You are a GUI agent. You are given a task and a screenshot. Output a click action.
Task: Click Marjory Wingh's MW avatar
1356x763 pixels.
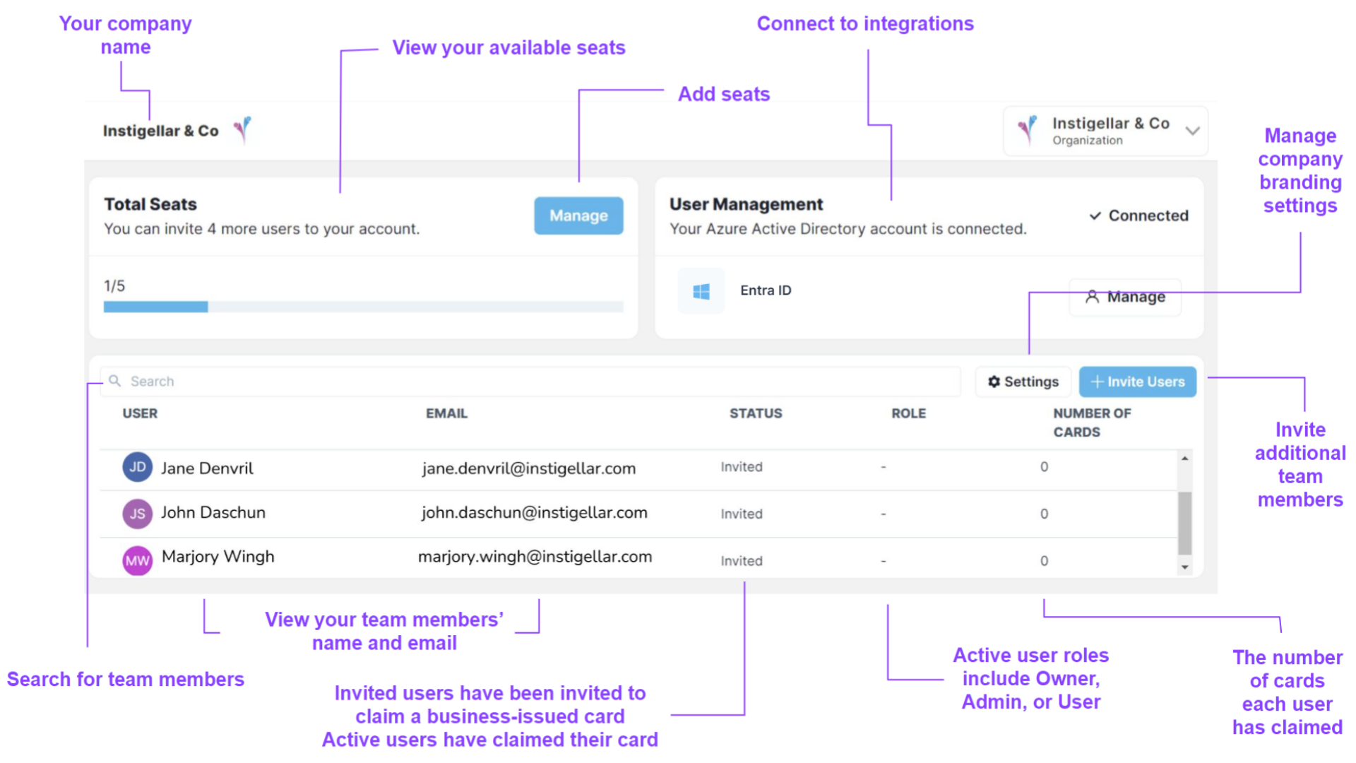click(137, 560)
